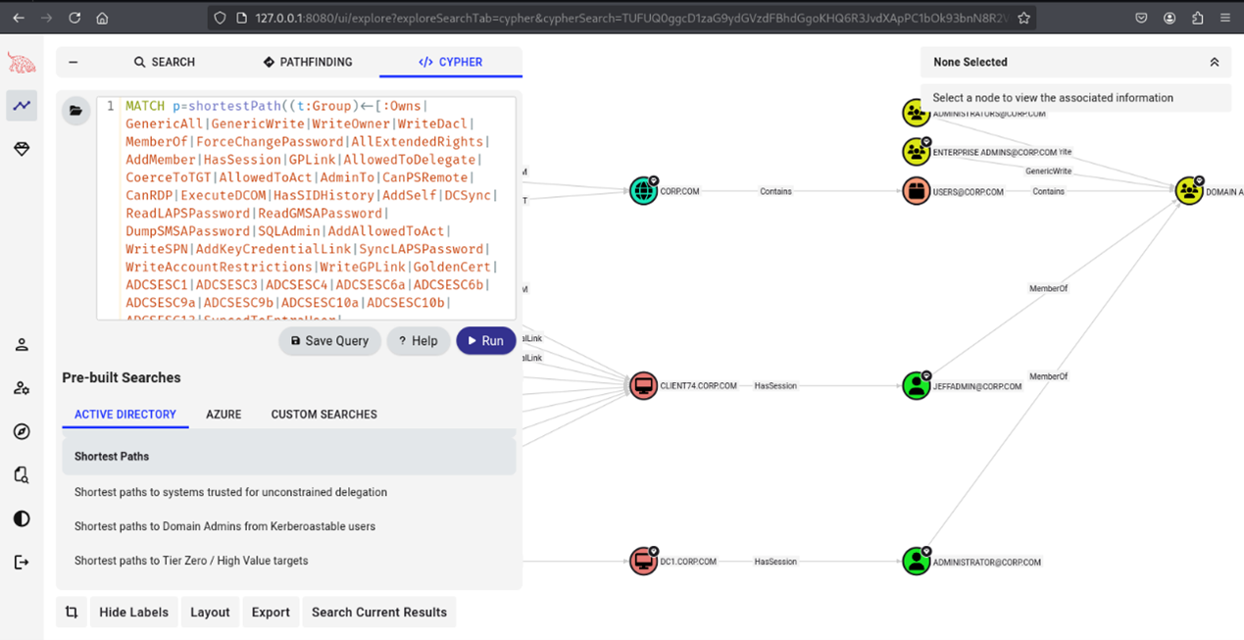Open the Group Management diamond icon in sidebar
1244x640 pixels.
click(22, 149)
